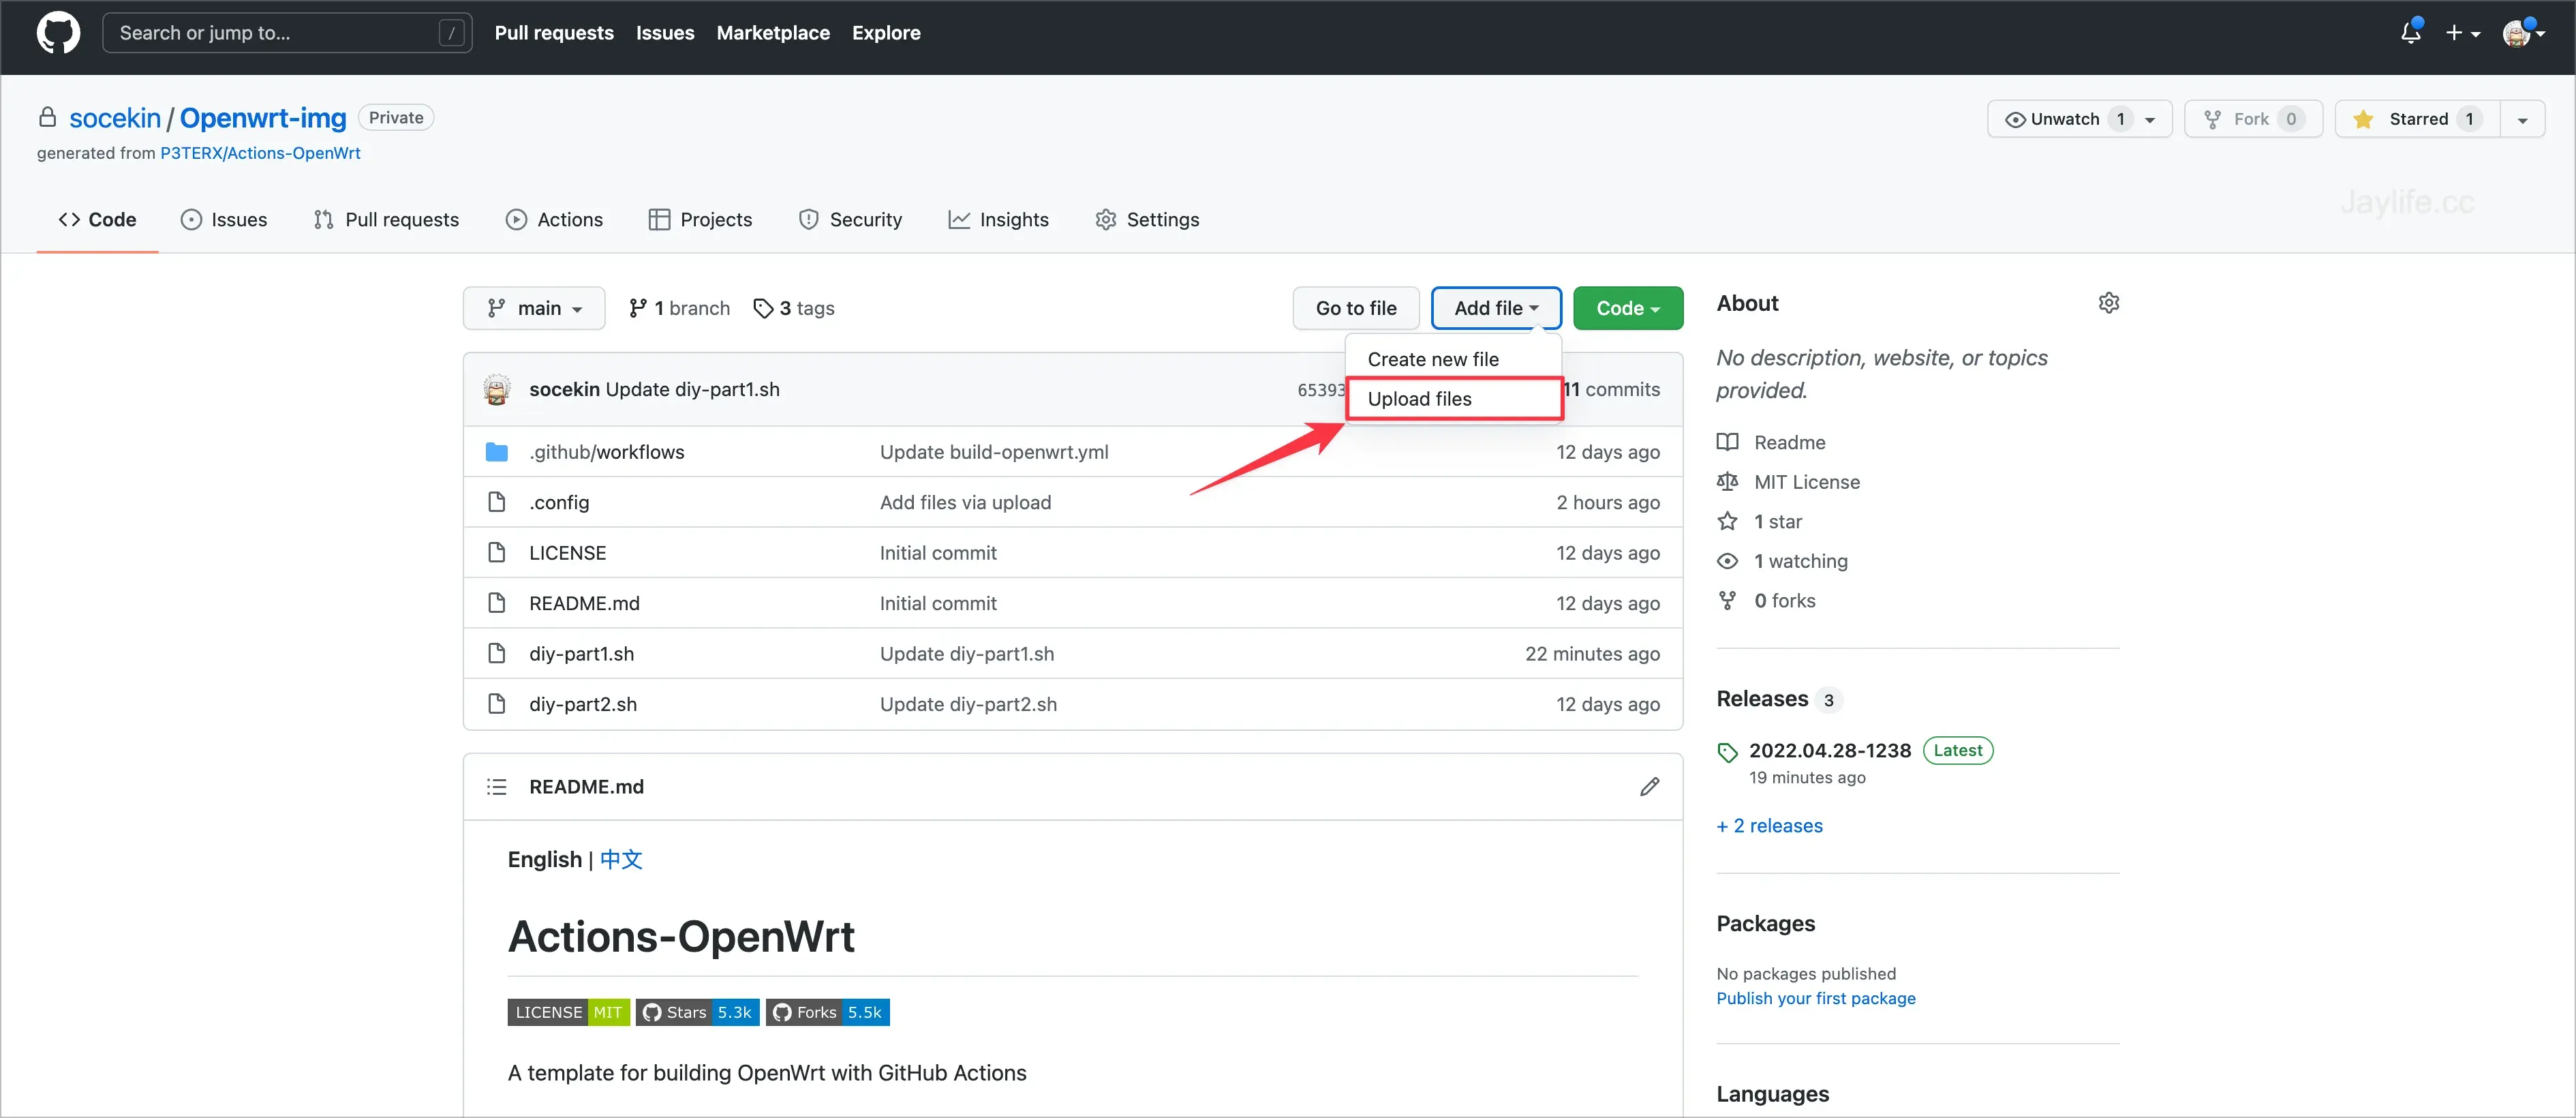2576x1118 pixels.
Task: Expand the star lists dropdown arrow
Action: tap(2522, 119)
